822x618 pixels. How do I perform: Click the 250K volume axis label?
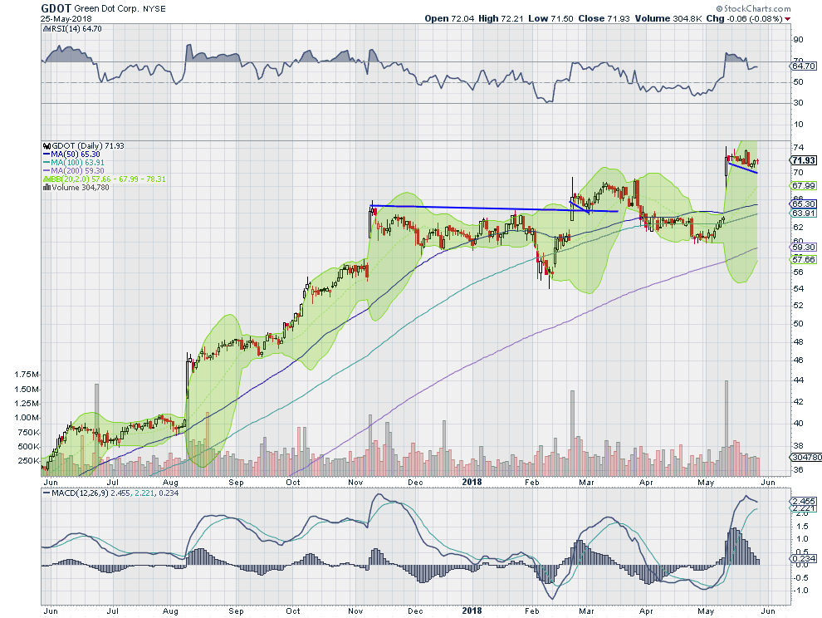28,461
